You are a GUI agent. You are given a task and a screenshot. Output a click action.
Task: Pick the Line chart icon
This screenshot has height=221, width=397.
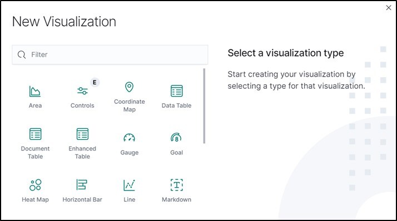130,185
